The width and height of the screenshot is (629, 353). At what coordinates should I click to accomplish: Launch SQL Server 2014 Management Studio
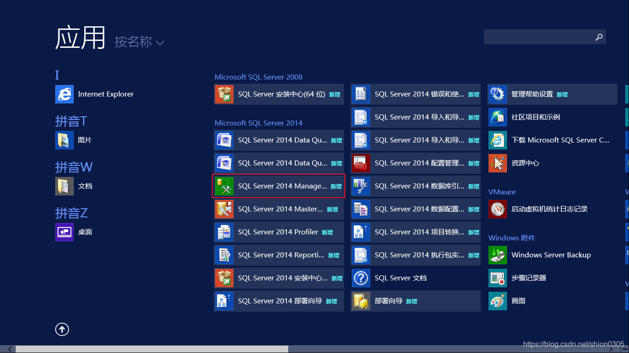279,186
